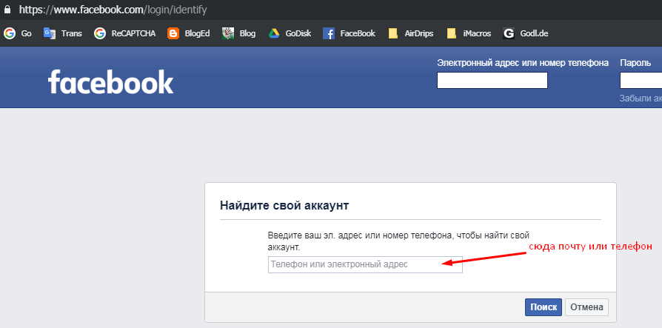Click the URL text in the address bar
This screenshot has height=328, width=662.
(113, 10)
